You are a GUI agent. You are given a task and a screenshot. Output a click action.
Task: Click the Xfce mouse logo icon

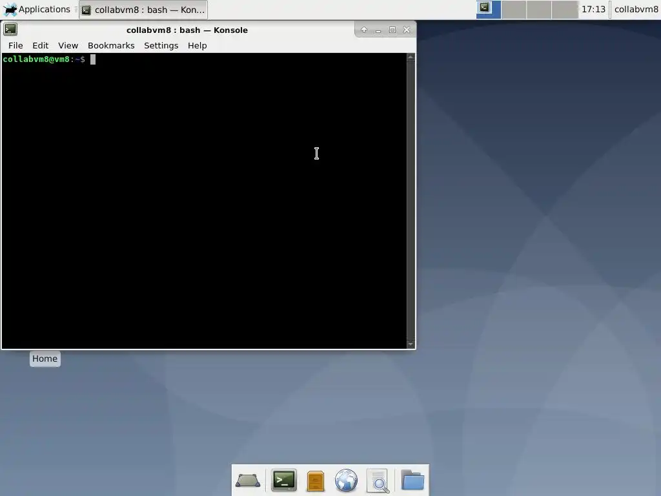[10, 9]
